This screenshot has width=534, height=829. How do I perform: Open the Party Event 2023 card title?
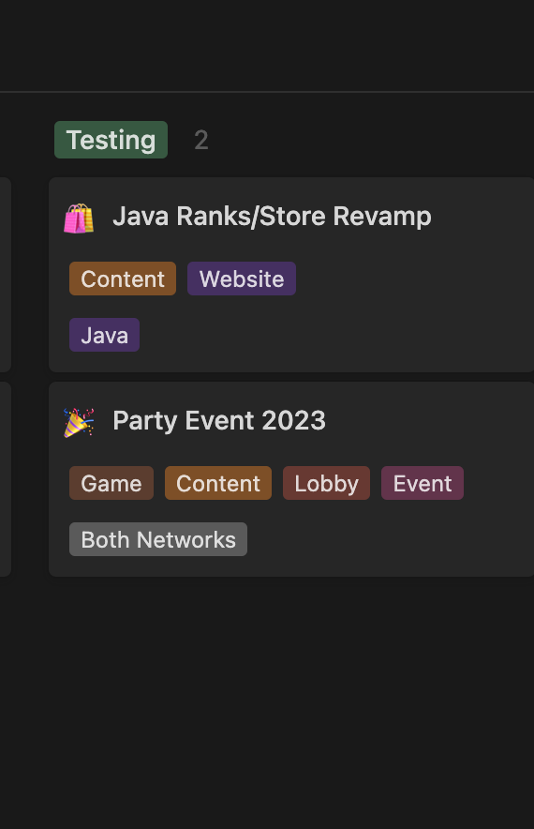(219, 421)
